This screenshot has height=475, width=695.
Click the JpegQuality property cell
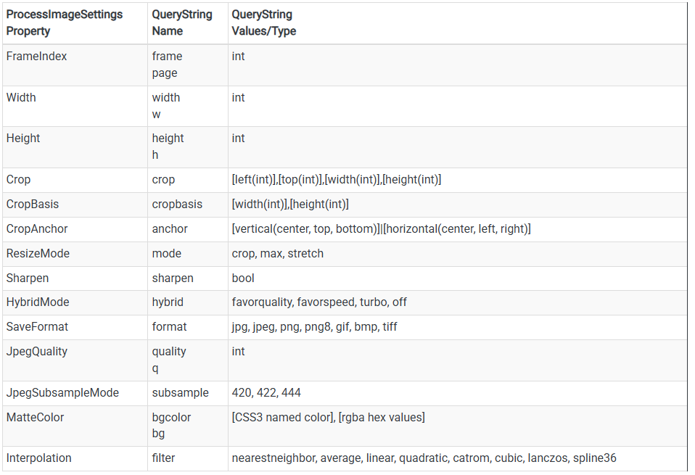(x=36, y=352)
